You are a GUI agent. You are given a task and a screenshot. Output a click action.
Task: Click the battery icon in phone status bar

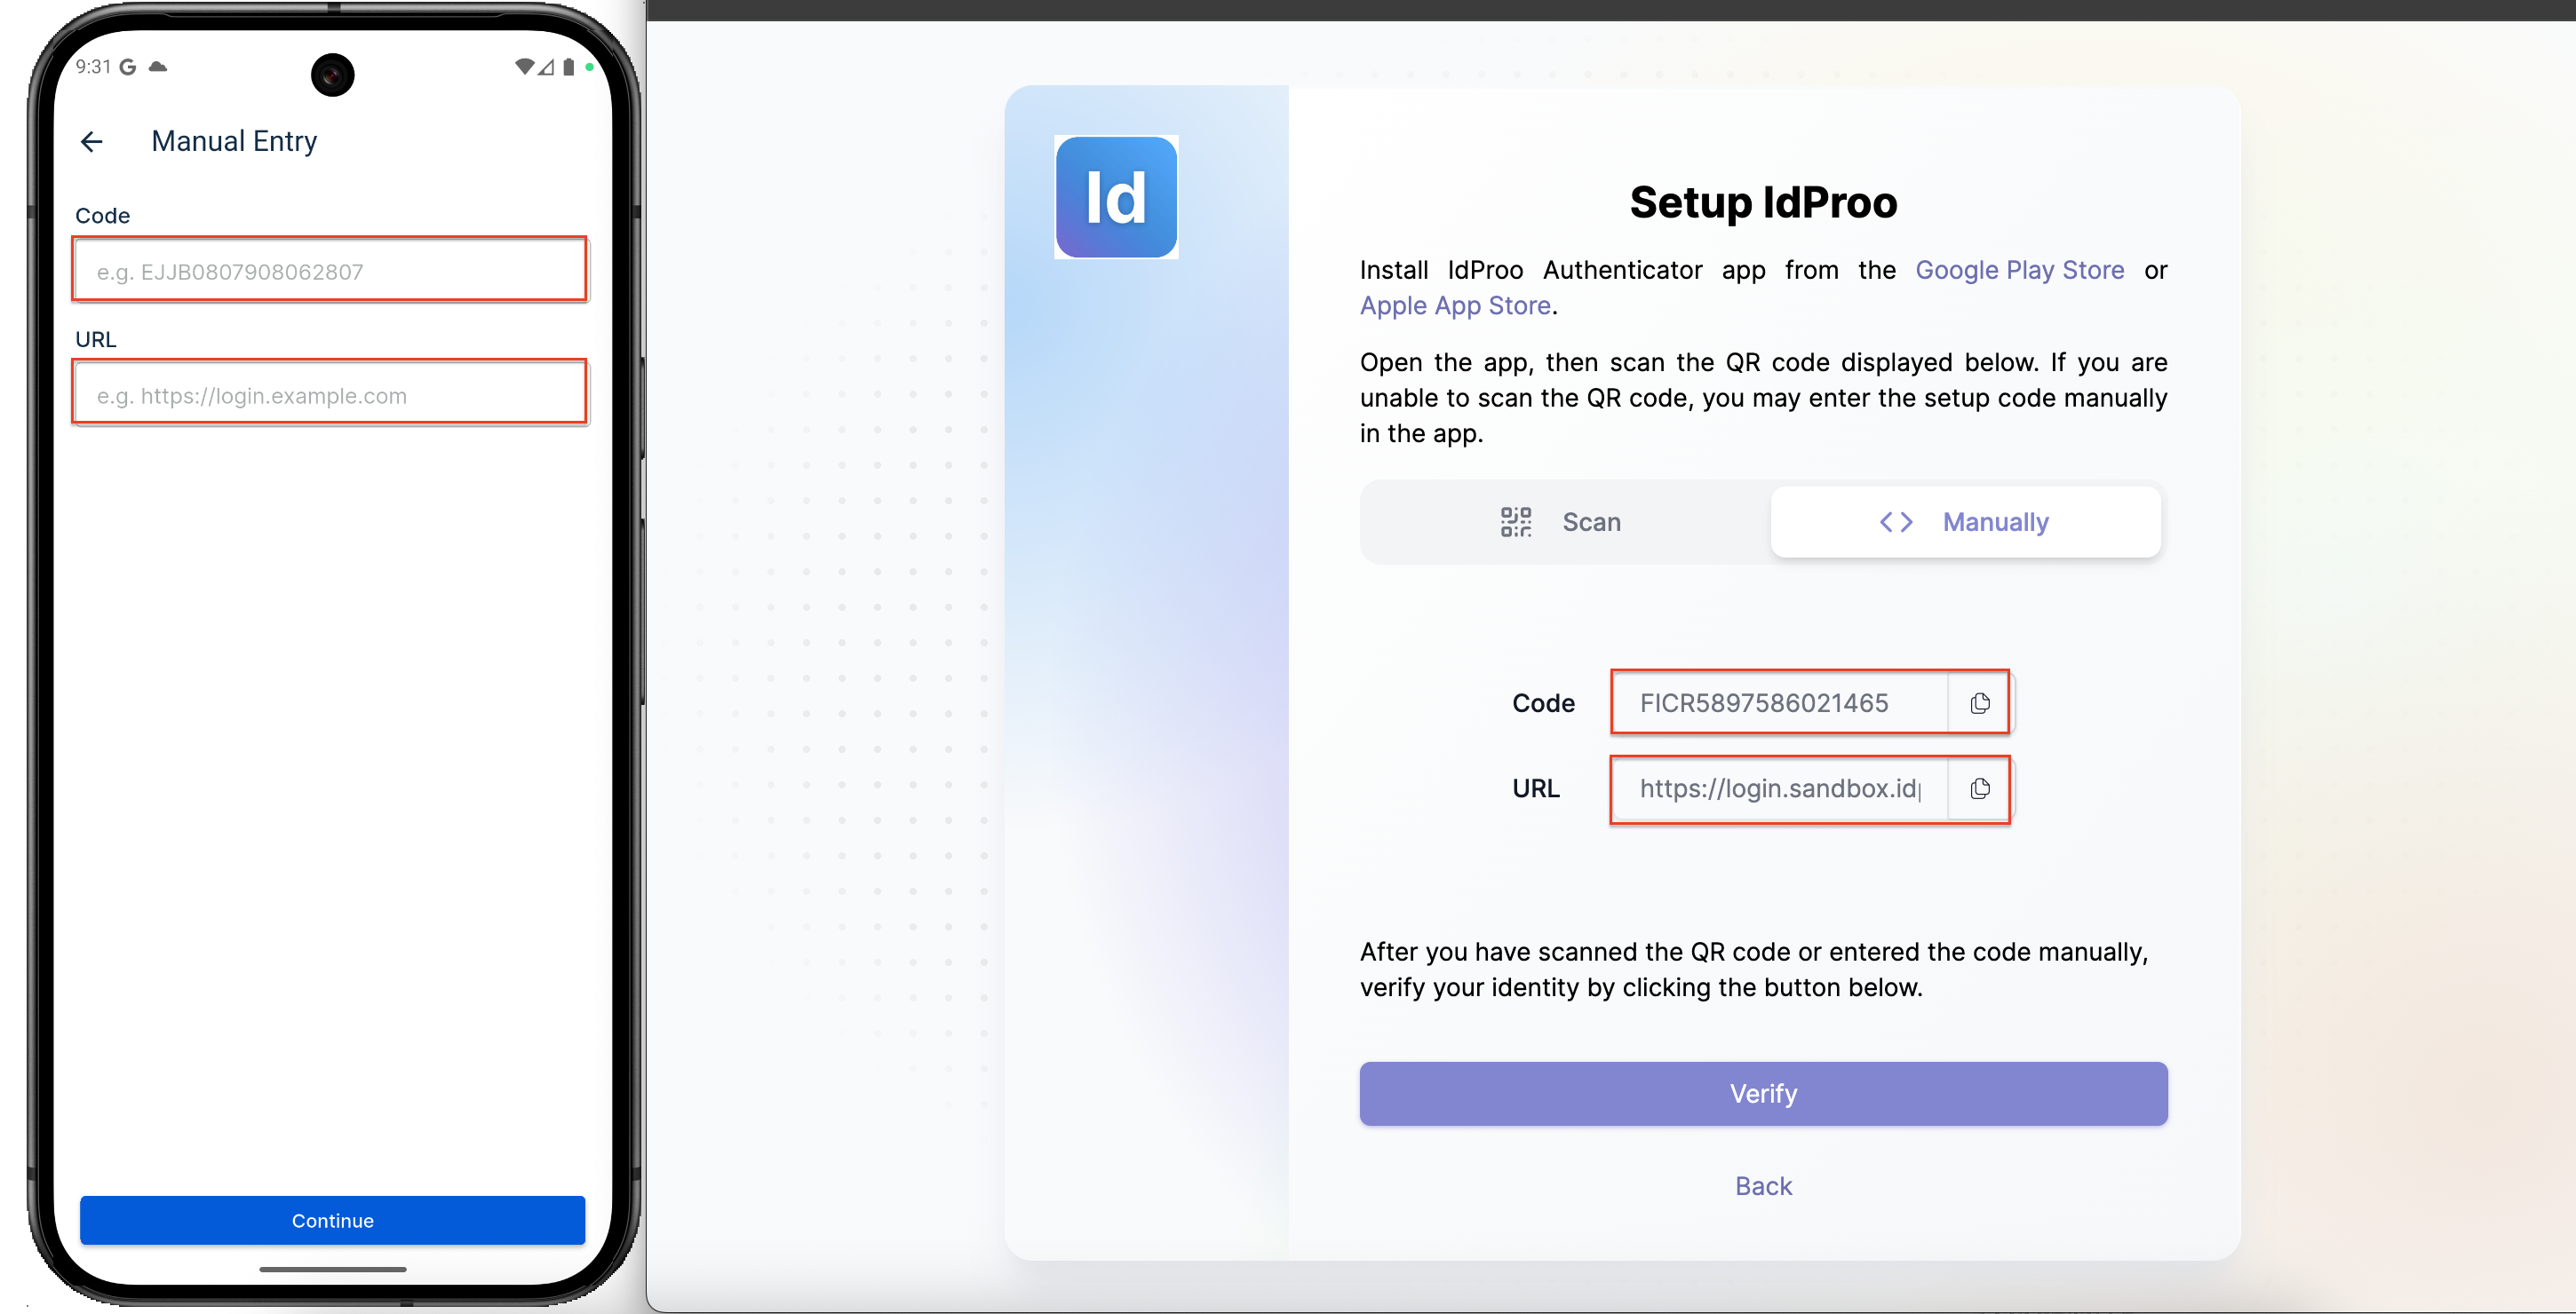pyautogui.click(x=568, y=67)
